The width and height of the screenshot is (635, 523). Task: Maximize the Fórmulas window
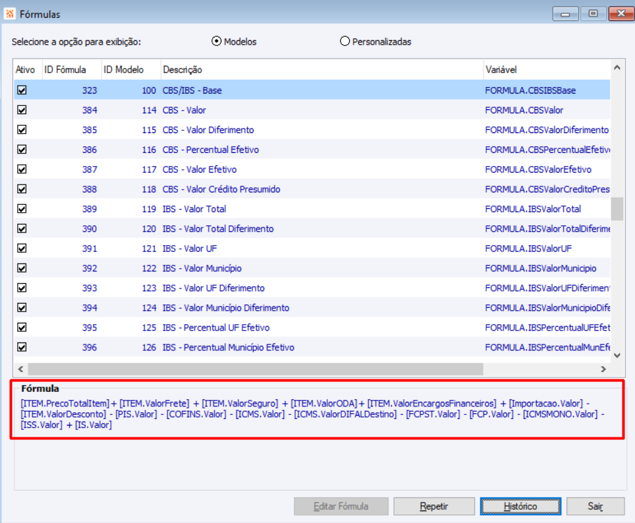(x=593, y=14)
